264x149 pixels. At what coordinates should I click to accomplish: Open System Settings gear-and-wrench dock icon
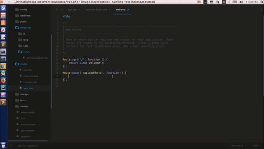click(3, 30)
